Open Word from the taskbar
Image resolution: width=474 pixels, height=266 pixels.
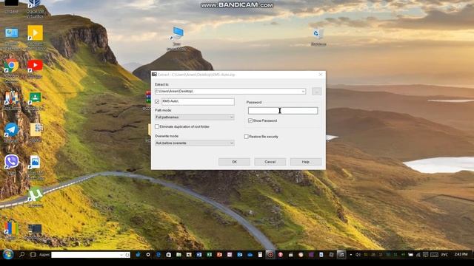(x=199, y=254)
